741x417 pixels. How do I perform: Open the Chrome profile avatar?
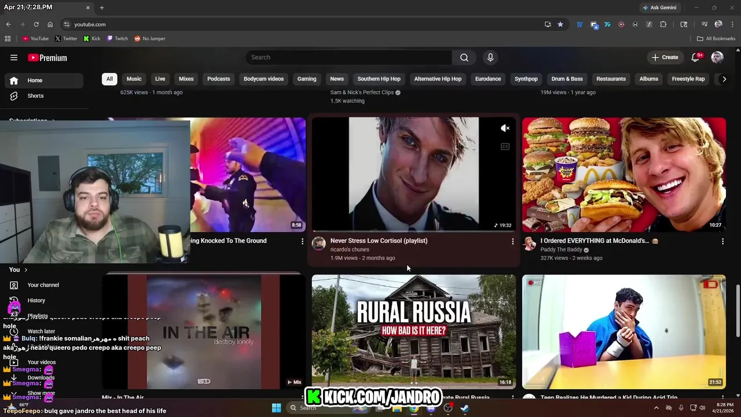coord(718,24)
